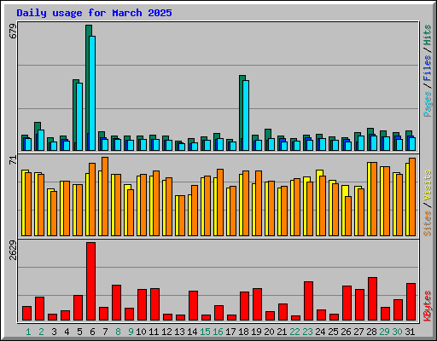The height and width of the screenshot is (341, 437).
Task: Click the orange bar for day 26
Action: tap(348, 216)
